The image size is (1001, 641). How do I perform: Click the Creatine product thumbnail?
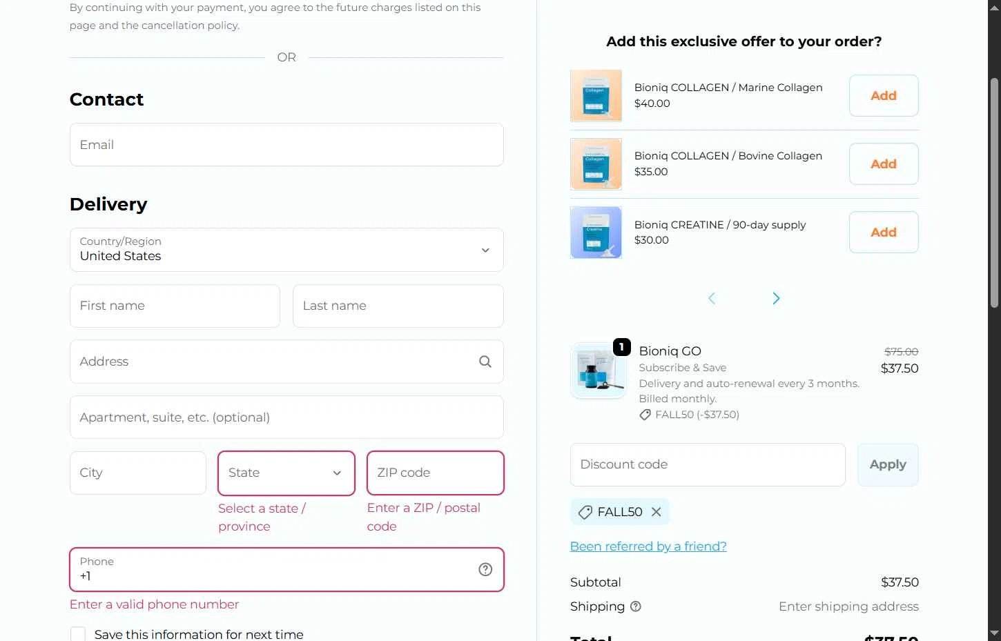596,233
